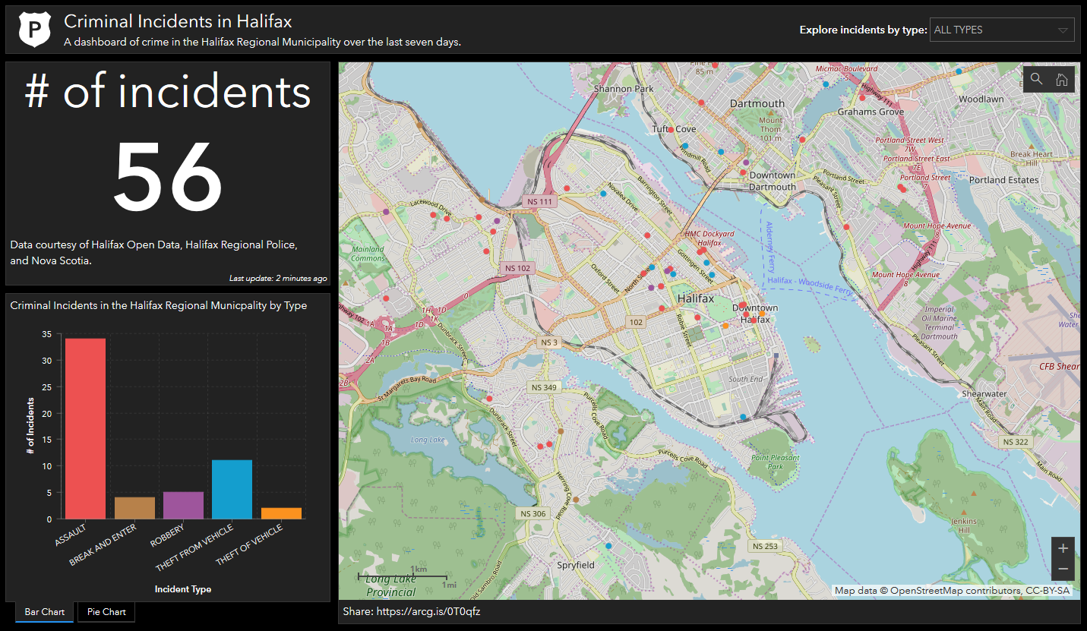
Task: Select the Bar Chart tab
Action: point(43,612)
